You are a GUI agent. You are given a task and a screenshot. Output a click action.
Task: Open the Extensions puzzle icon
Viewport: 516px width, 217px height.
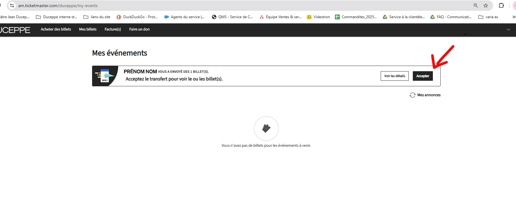(501, 6)
